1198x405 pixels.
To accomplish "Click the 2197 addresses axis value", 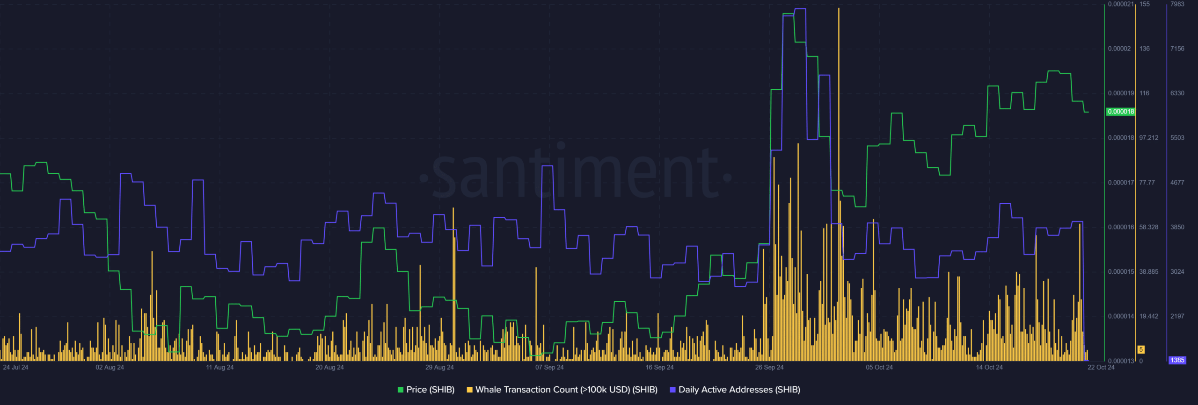I will (x=1177, y=316).
